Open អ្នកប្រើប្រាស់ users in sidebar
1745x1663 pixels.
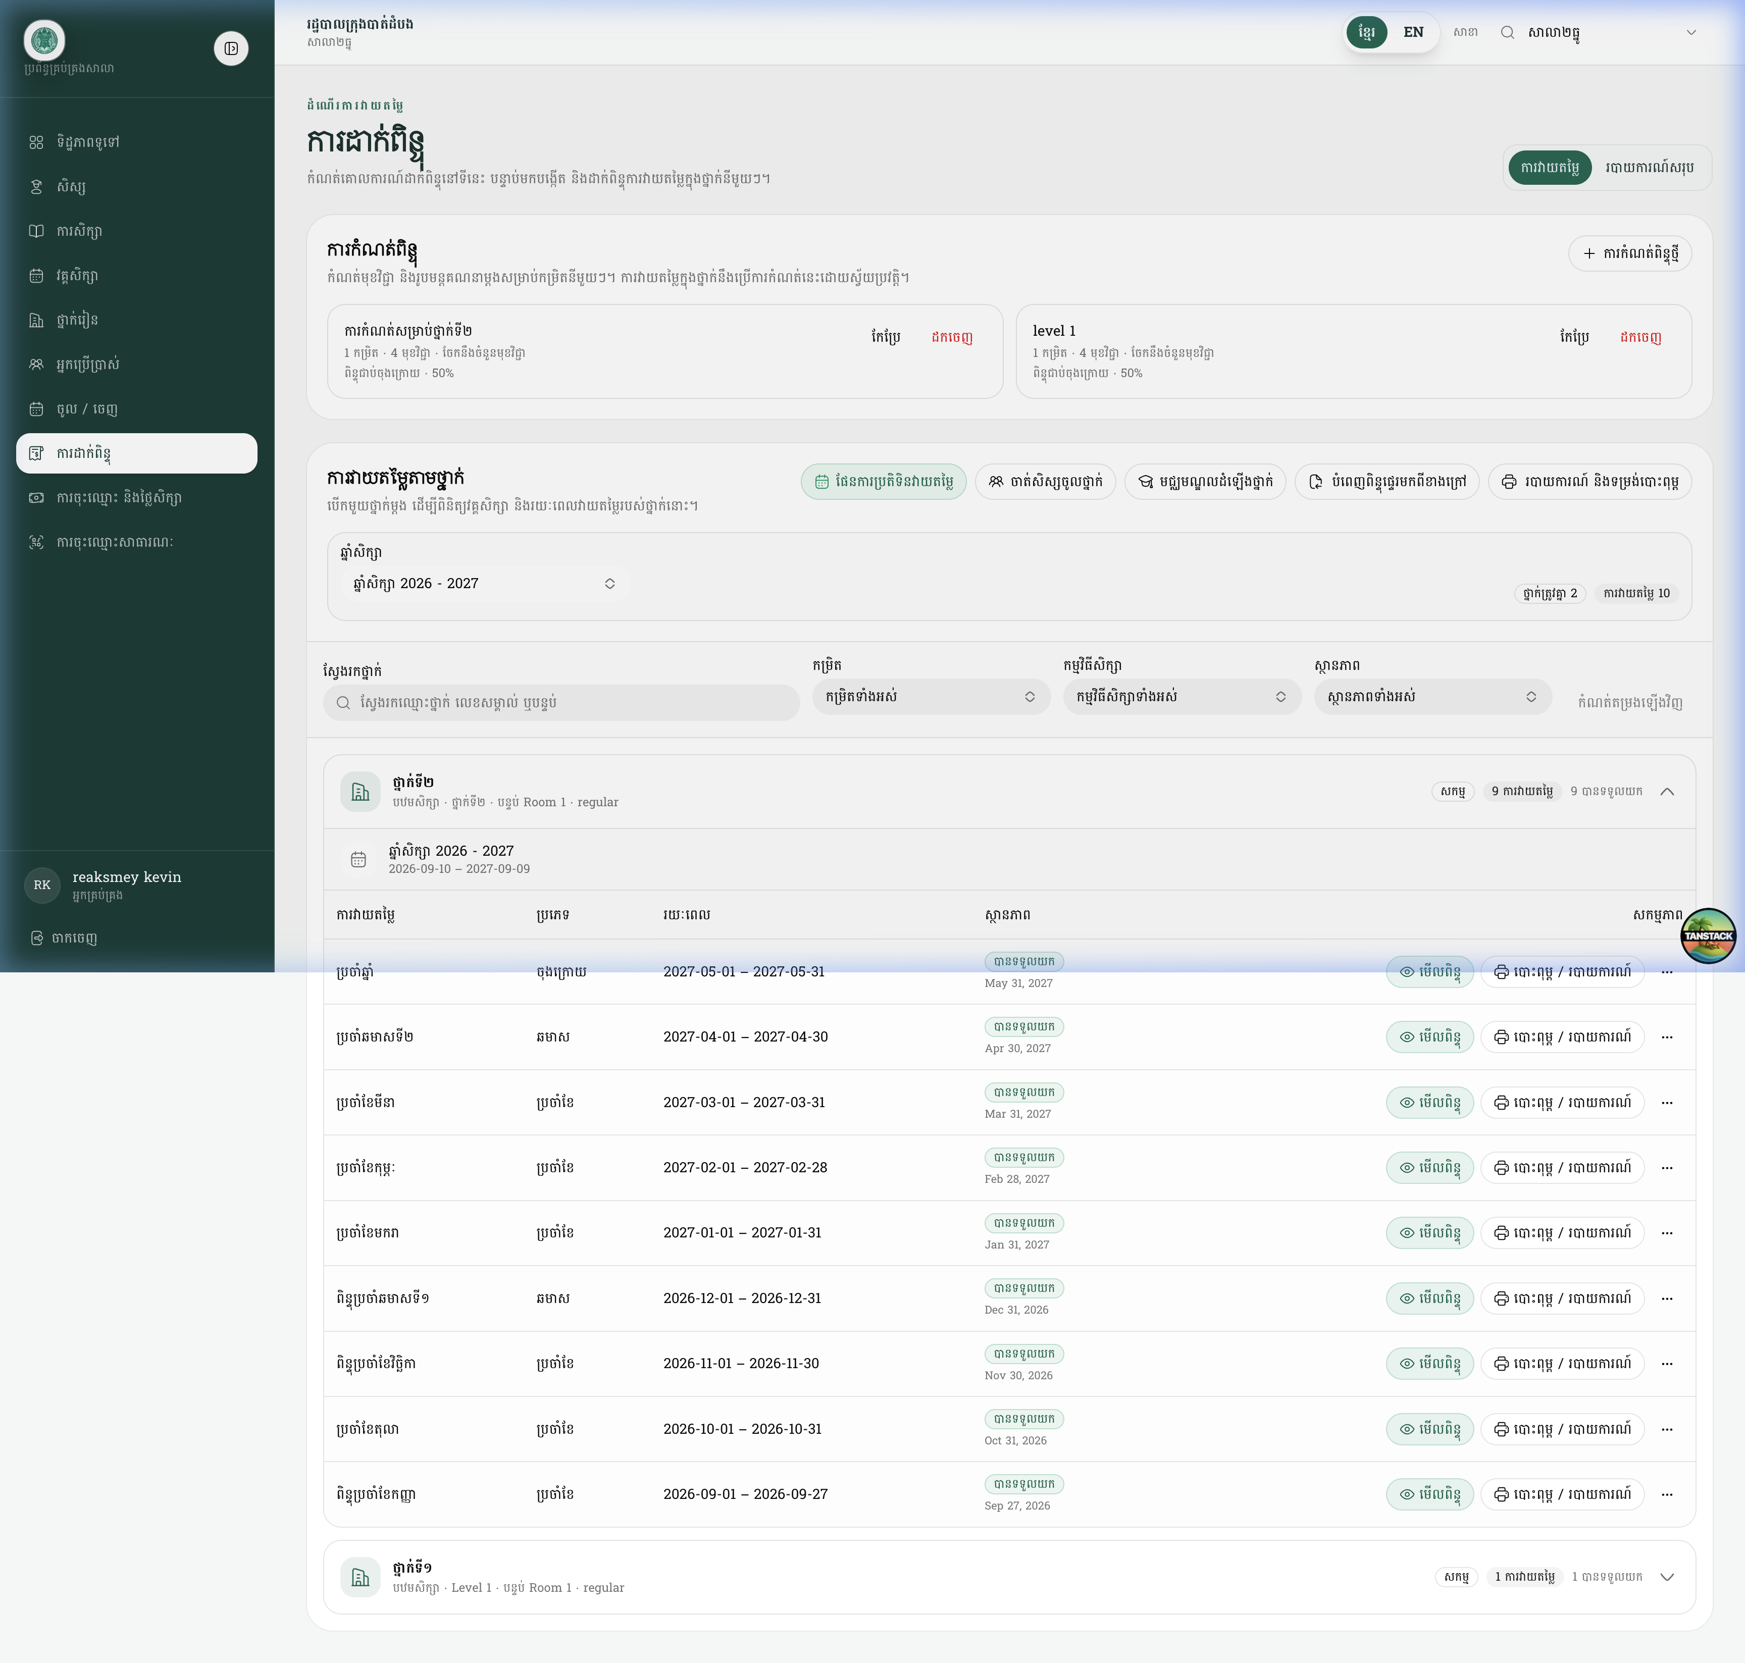click(136, 365)
